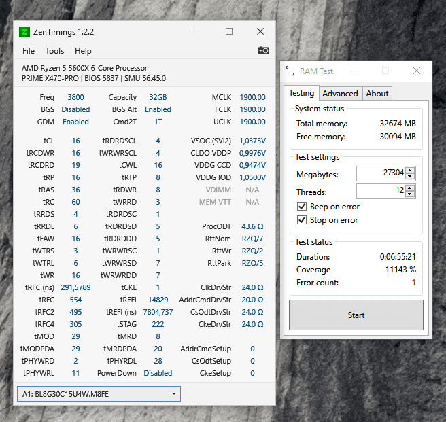Increase Megabytes with the up arrow
The height and width of the screenshot is (422, 446).
[x=409, y=171]
